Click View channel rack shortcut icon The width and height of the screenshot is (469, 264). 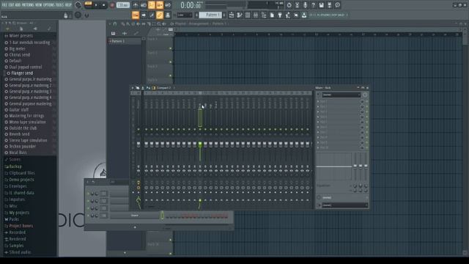click(x=248, y=15)
